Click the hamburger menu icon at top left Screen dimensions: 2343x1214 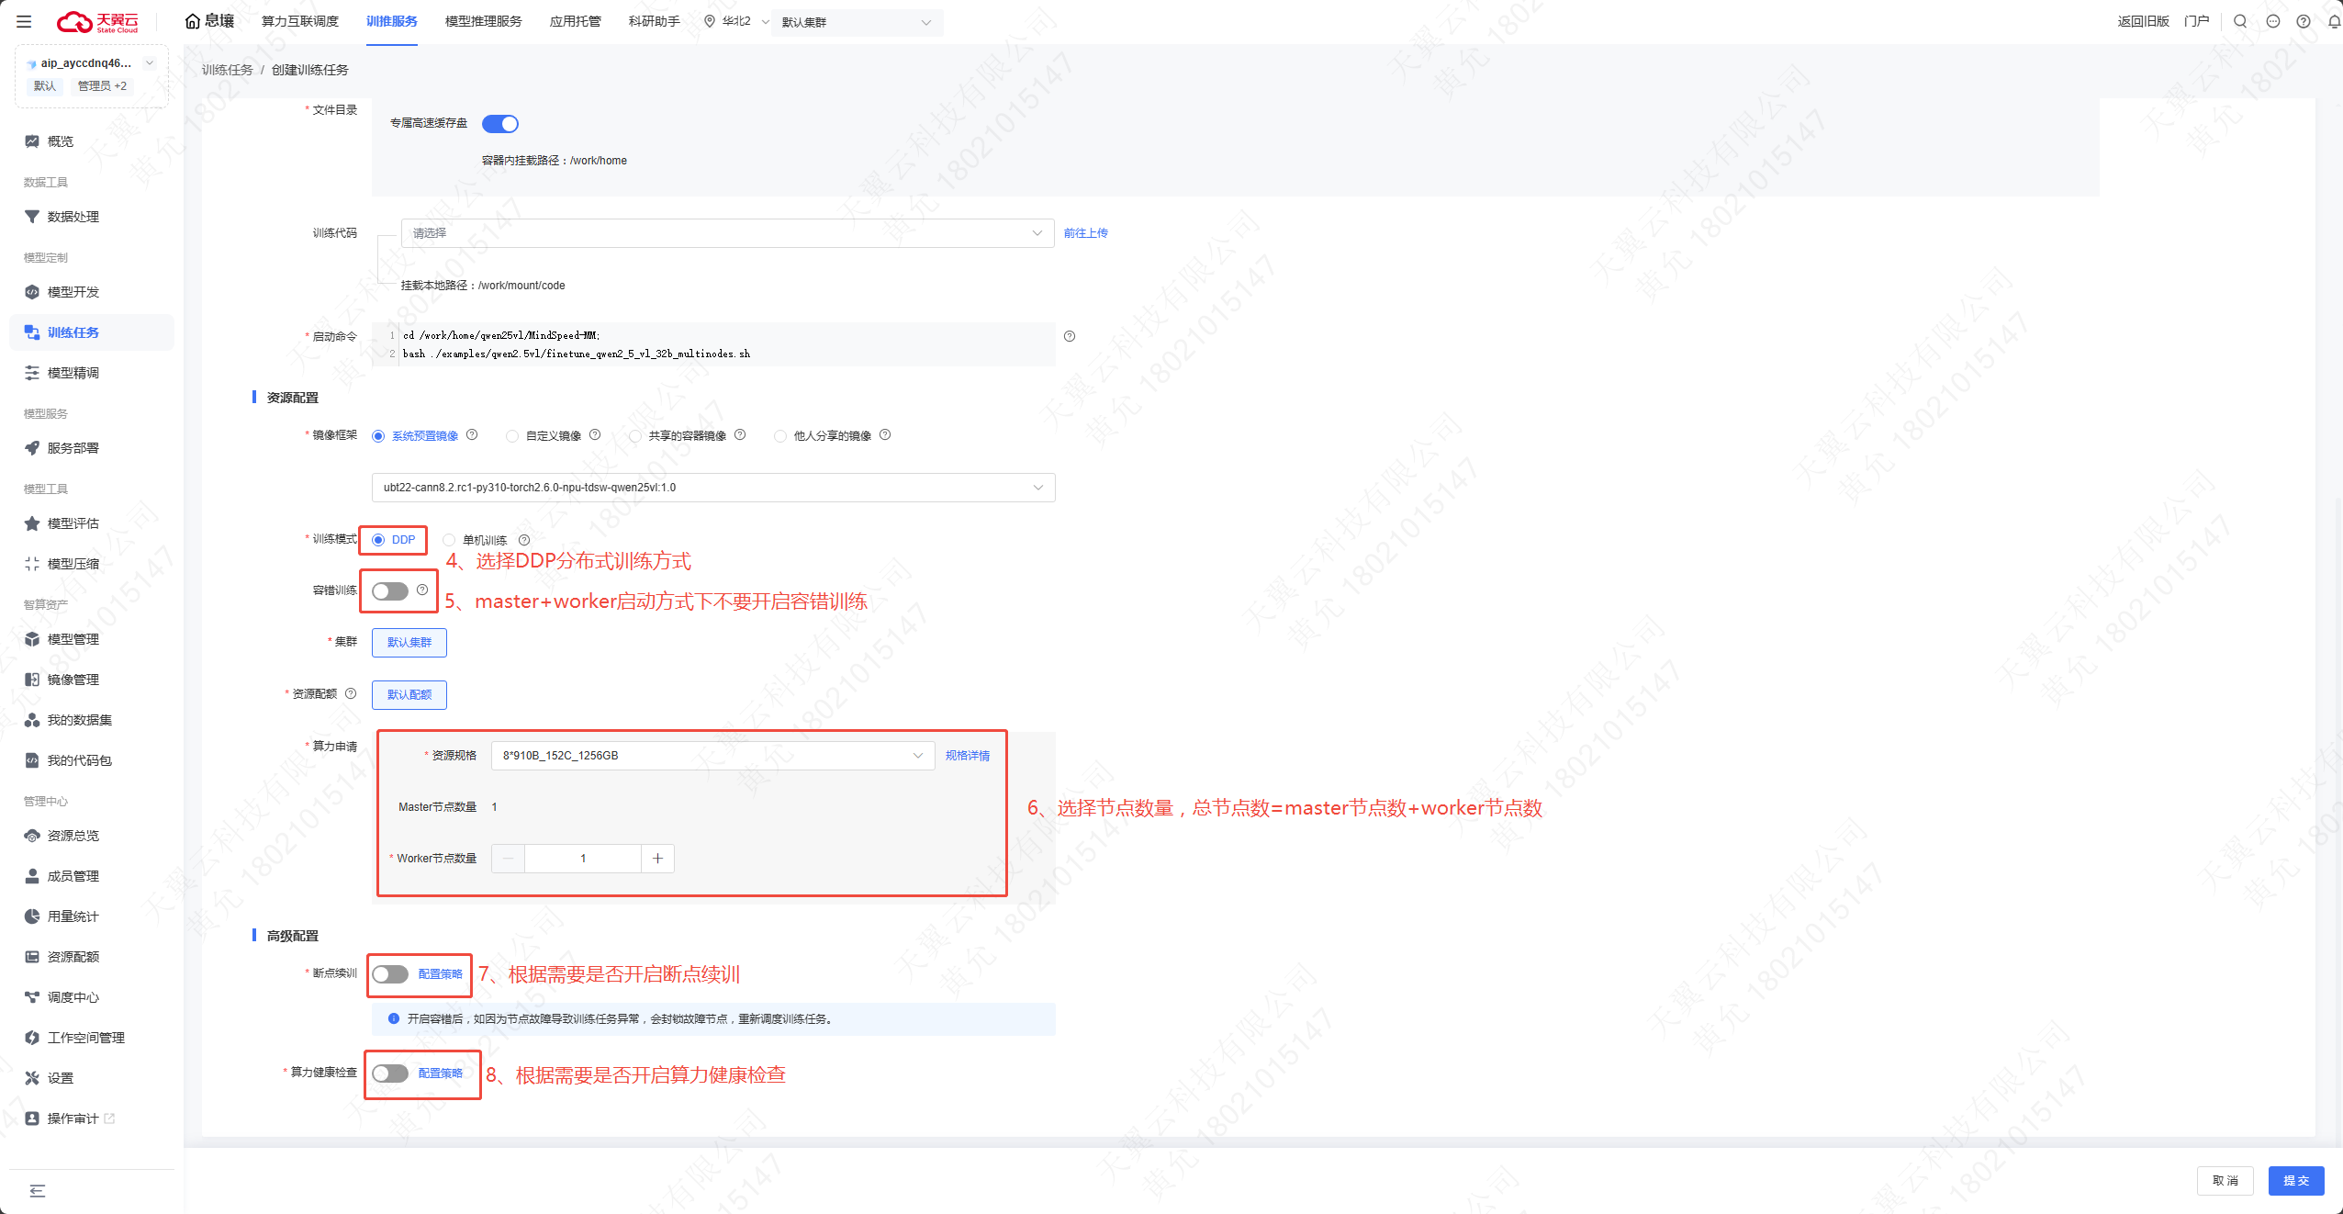tap(24, 21)
